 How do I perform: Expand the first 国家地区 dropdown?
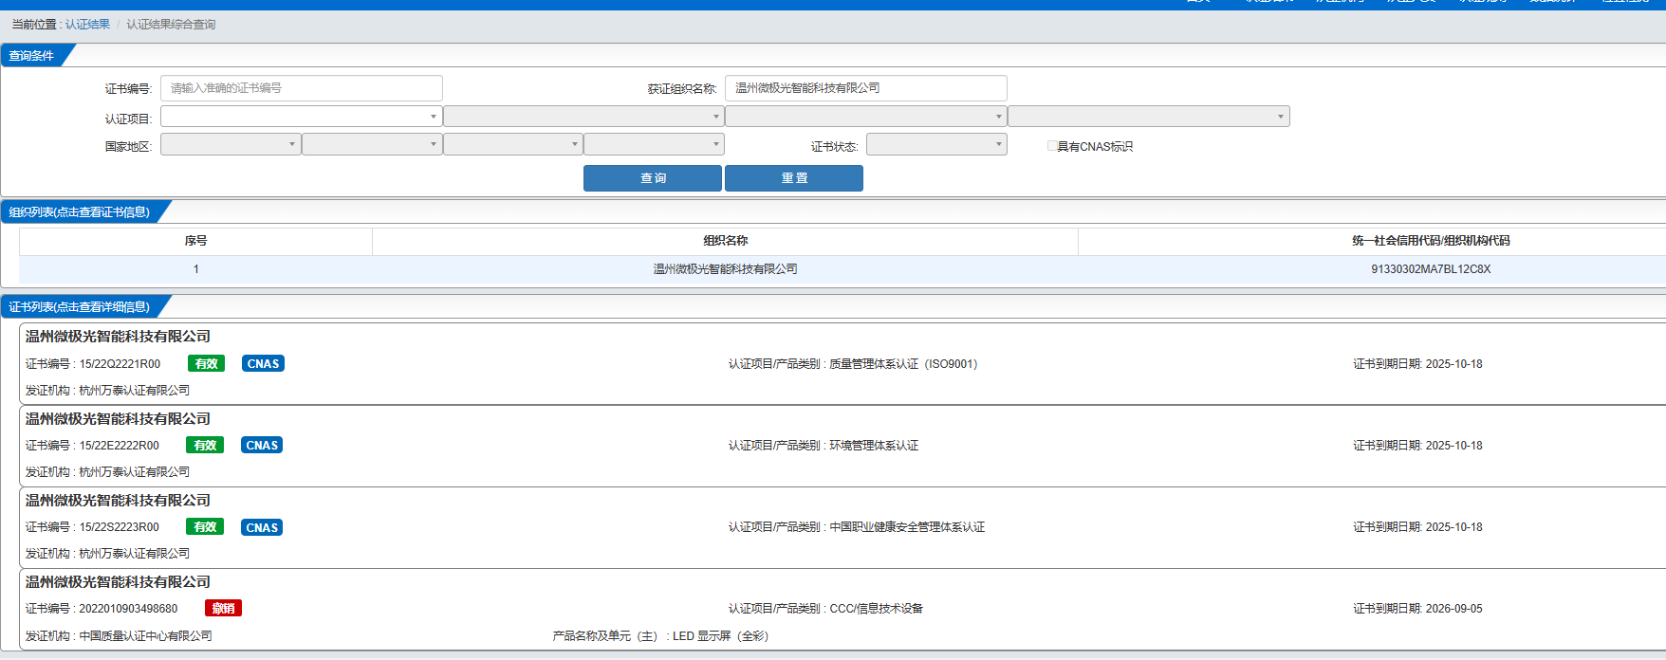pyautogui.click(x=231, y=144)
